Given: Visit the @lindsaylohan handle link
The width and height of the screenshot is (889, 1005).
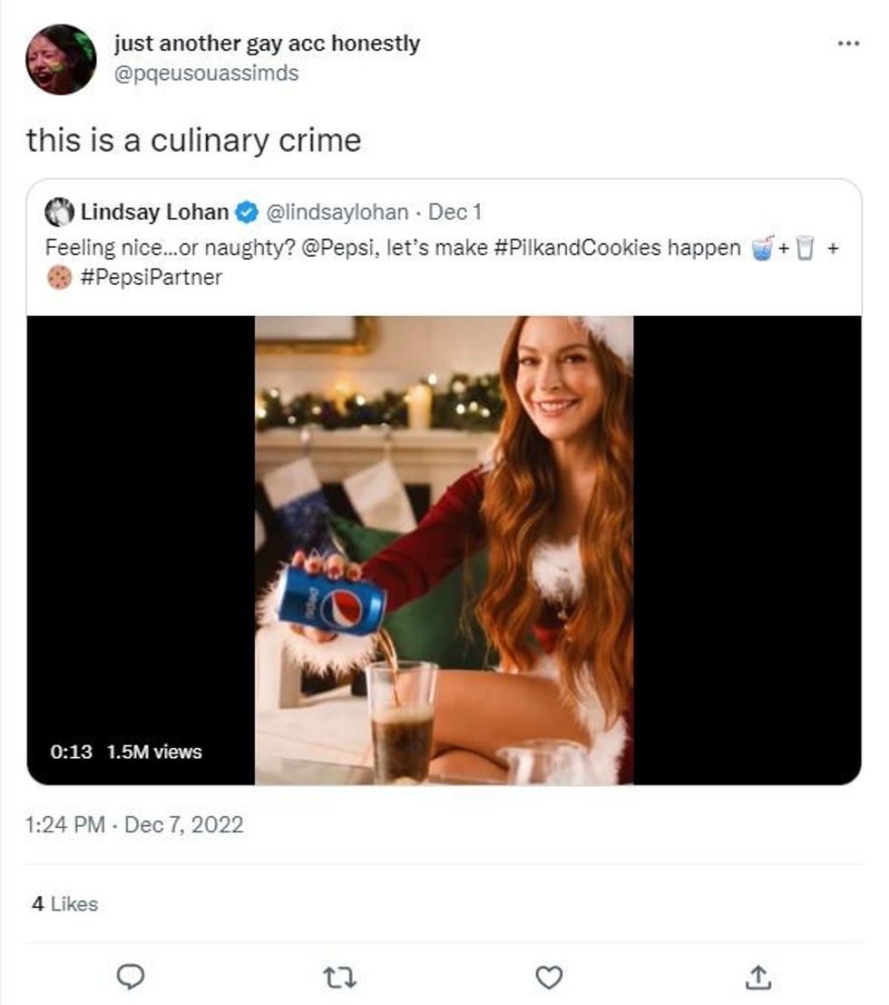Looking at the screenshot, I should coord(336,212).
